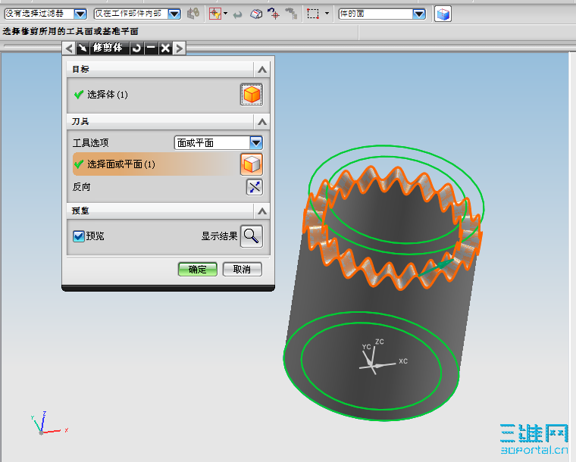576x462 pixels.
Task: Expand the rectangle selection method arrow
Action: pos(327,14)
